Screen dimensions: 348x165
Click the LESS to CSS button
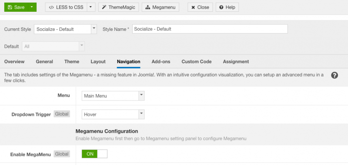(x=66, y=7)
